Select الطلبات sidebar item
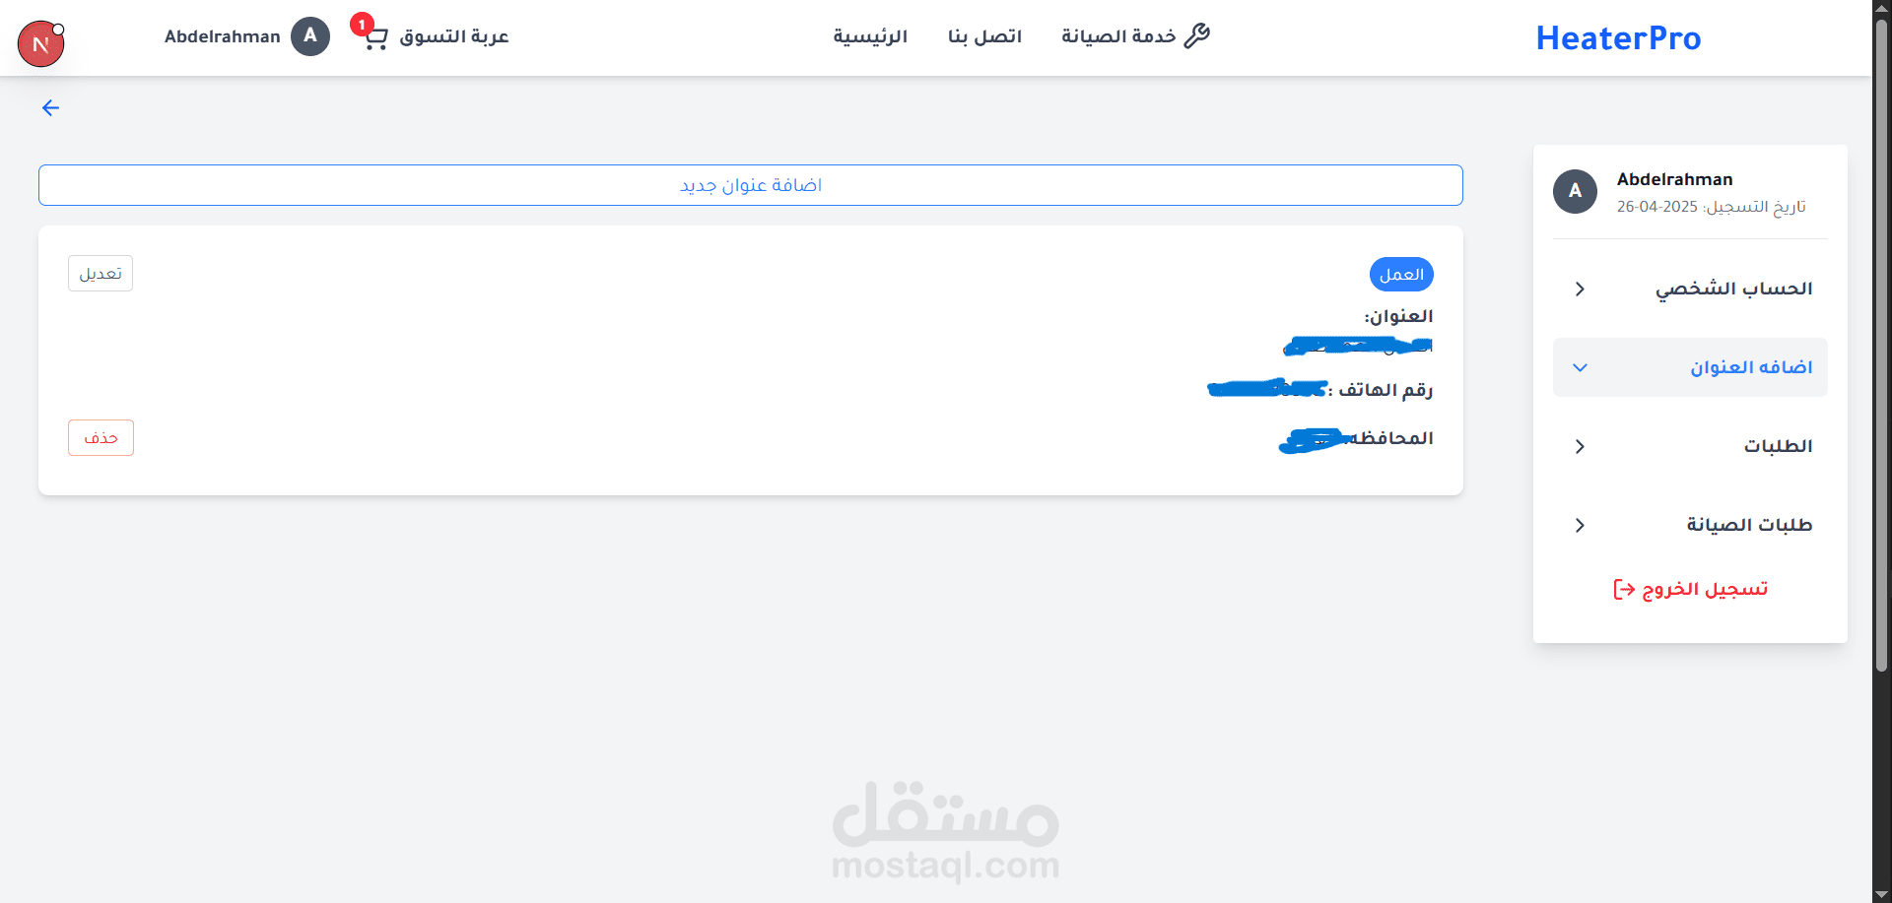 click(x=1690, y=446)
